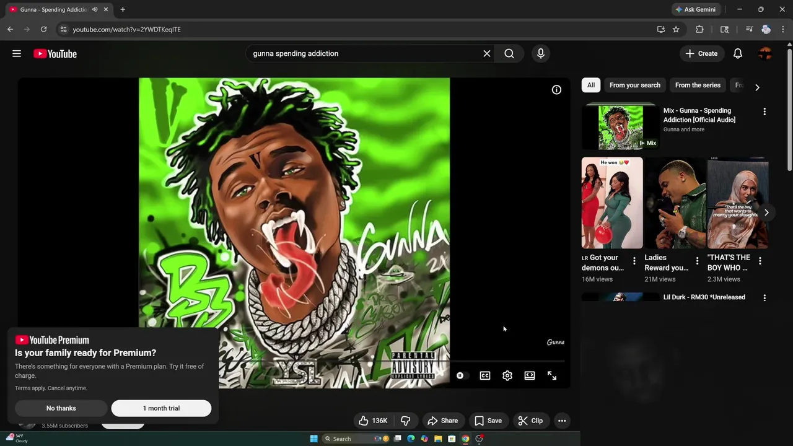Open the Mix - Gunna thumbnail
Viewport: 793px width, 446px height.
pyautogui.click(x=621, y=127)
